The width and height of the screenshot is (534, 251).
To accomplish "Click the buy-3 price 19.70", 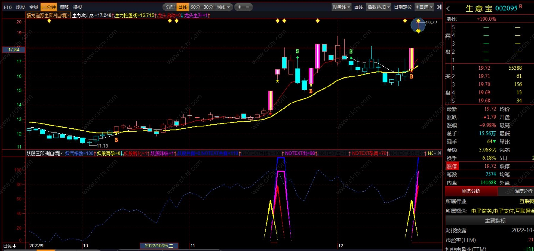I will point(484,84).
